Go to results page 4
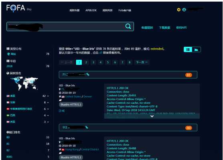The image size is (223, 160). 101,62
